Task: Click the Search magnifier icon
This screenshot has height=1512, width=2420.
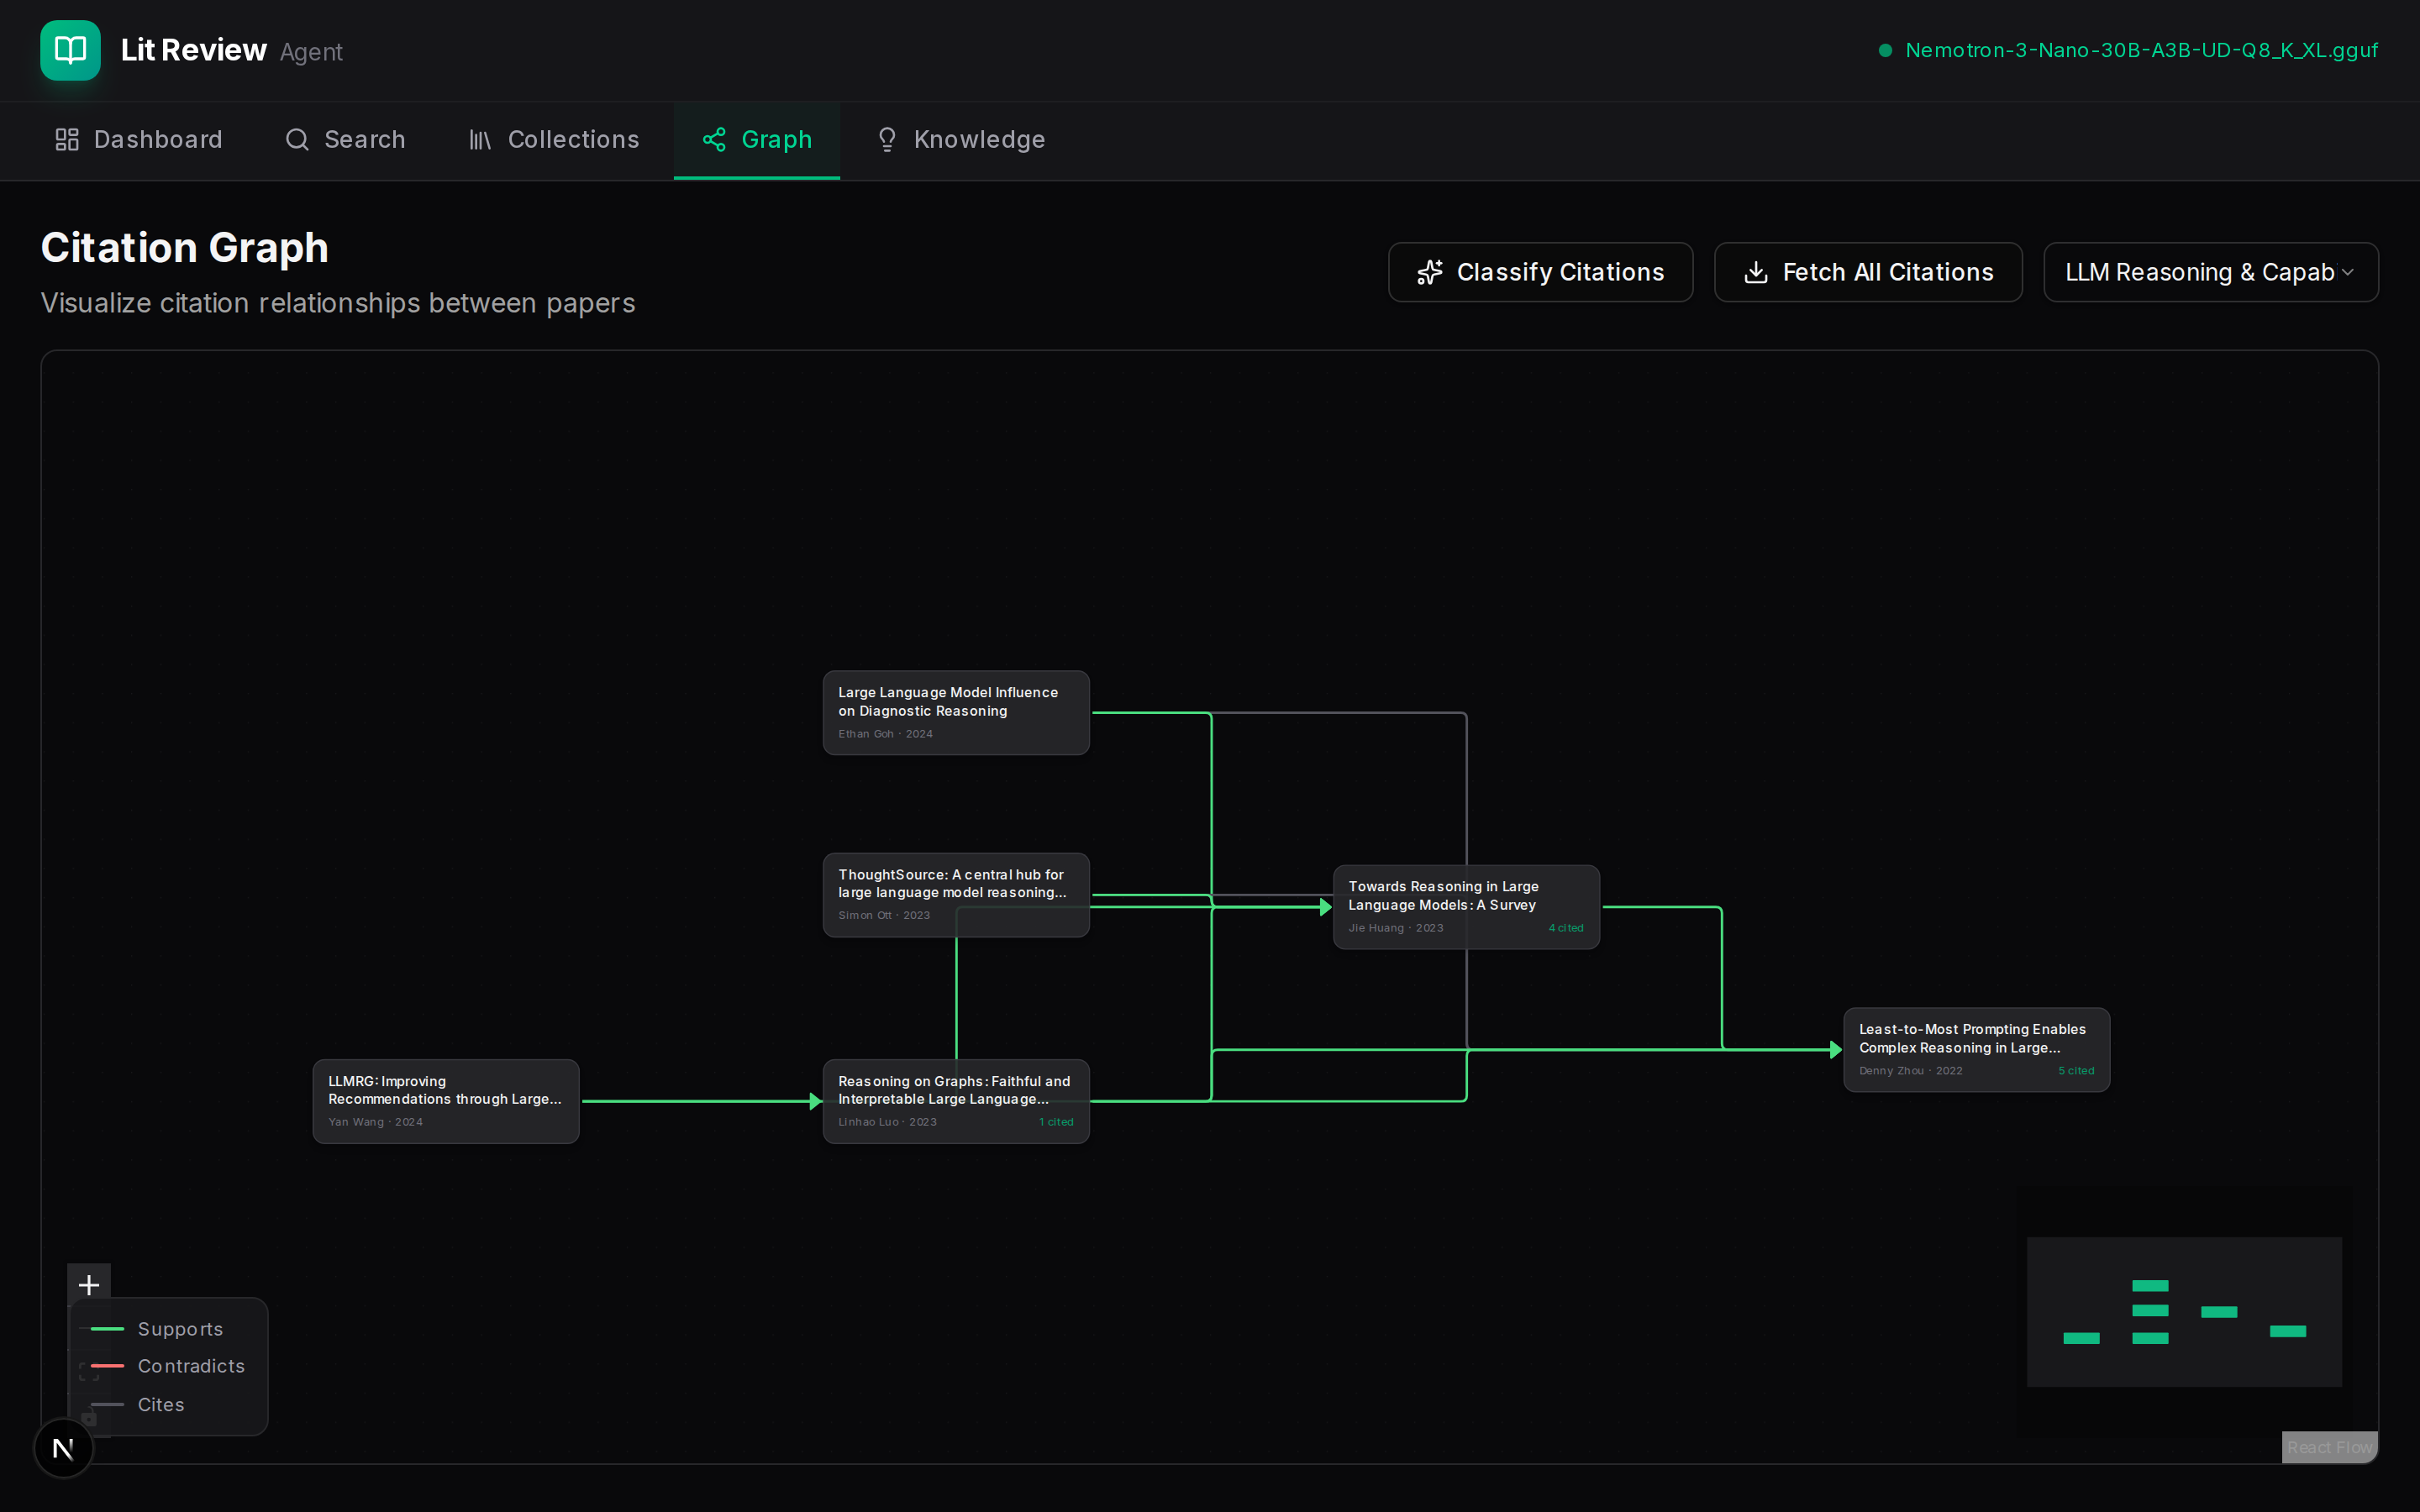Action: [x=297, y=140]
